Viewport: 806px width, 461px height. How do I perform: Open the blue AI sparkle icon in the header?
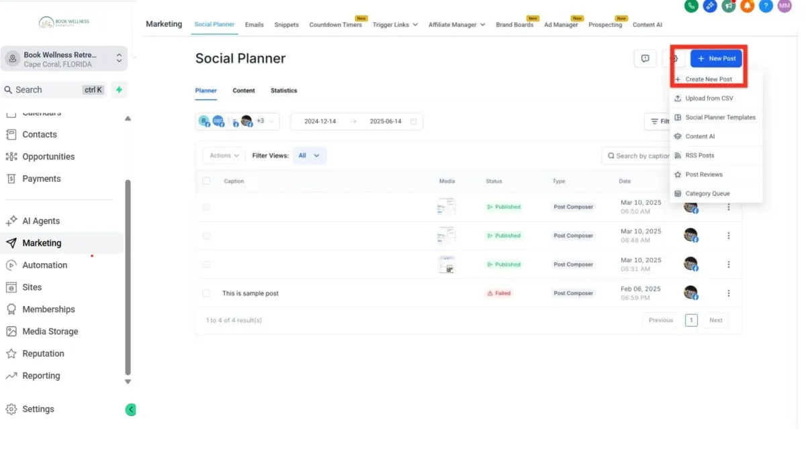tap(710, 6)
